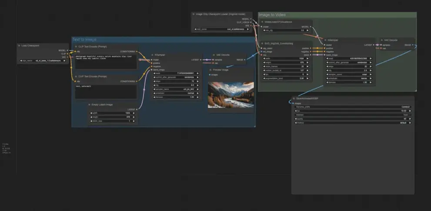This screenshot has height=211, width=431.
Task: Collapse the Load Checkpoint node via its title dot
Action: coord(19,45)
